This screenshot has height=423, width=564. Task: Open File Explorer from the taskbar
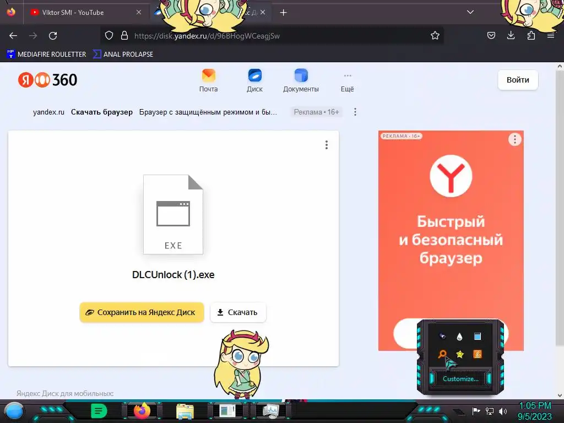(x=185, y=411)
